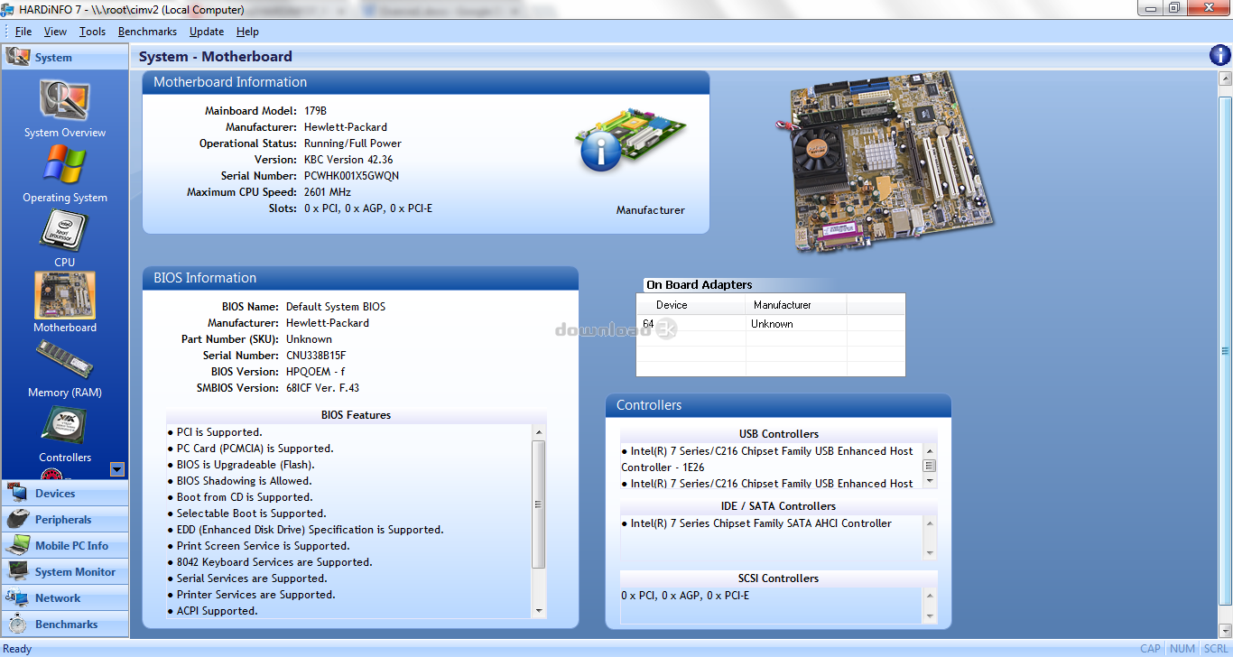Click the SMBIOS version 68ICF Ver. F.43
The width and height of the screenshot is (1233, 657).
coord(322,388)
